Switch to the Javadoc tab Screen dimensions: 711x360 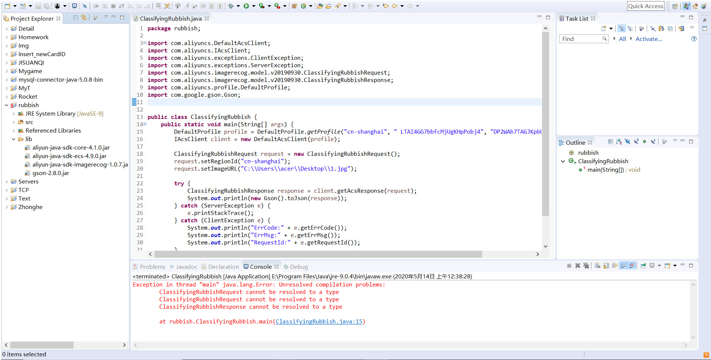click(183, 267)
